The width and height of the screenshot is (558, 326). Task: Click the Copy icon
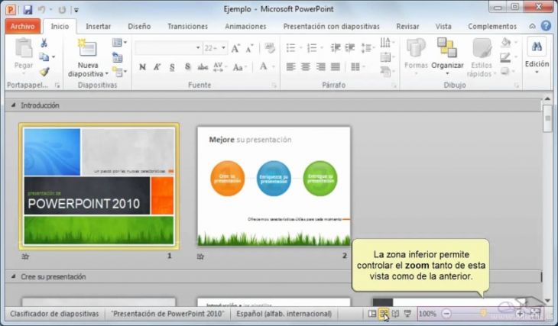44,57
